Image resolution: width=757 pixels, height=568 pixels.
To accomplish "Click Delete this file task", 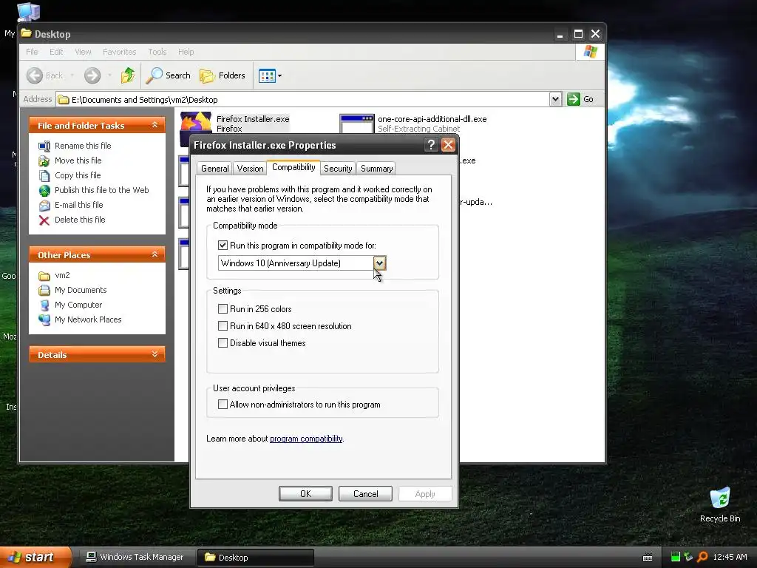I will (80, 220).
